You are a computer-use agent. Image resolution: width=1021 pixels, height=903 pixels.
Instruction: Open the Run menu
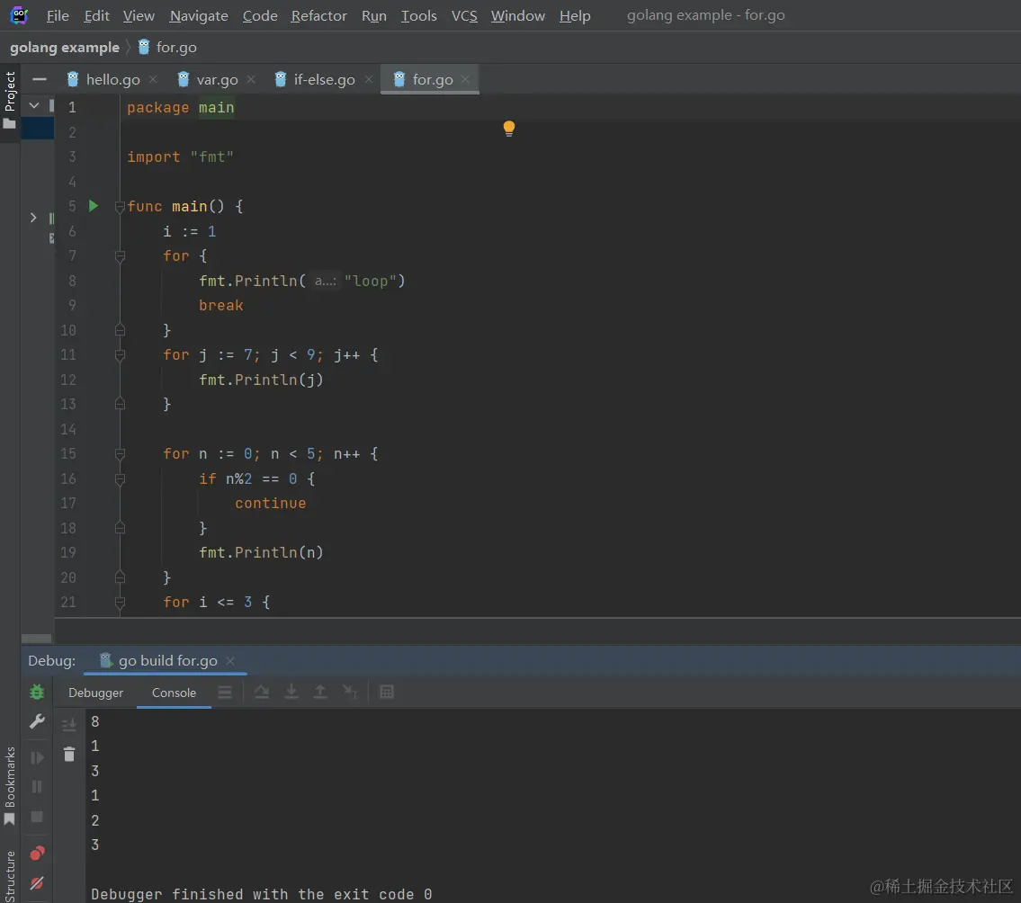(373, 15)
